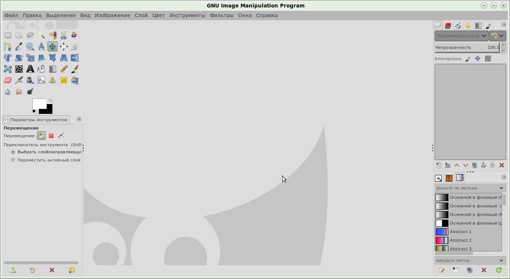Switch to the Channels tab

(x=448, y=26)
